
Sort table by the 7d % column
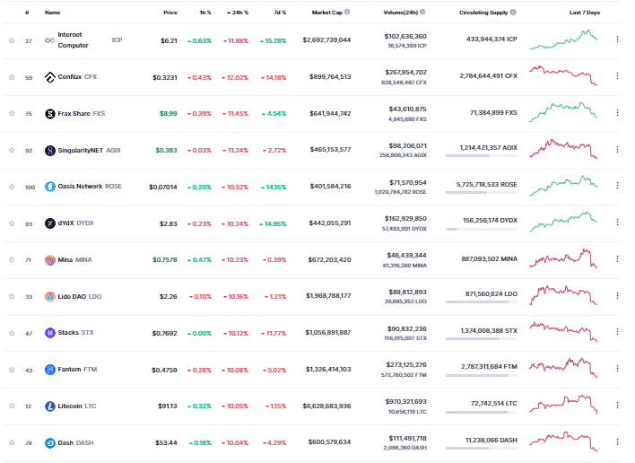tap(280, 13)
